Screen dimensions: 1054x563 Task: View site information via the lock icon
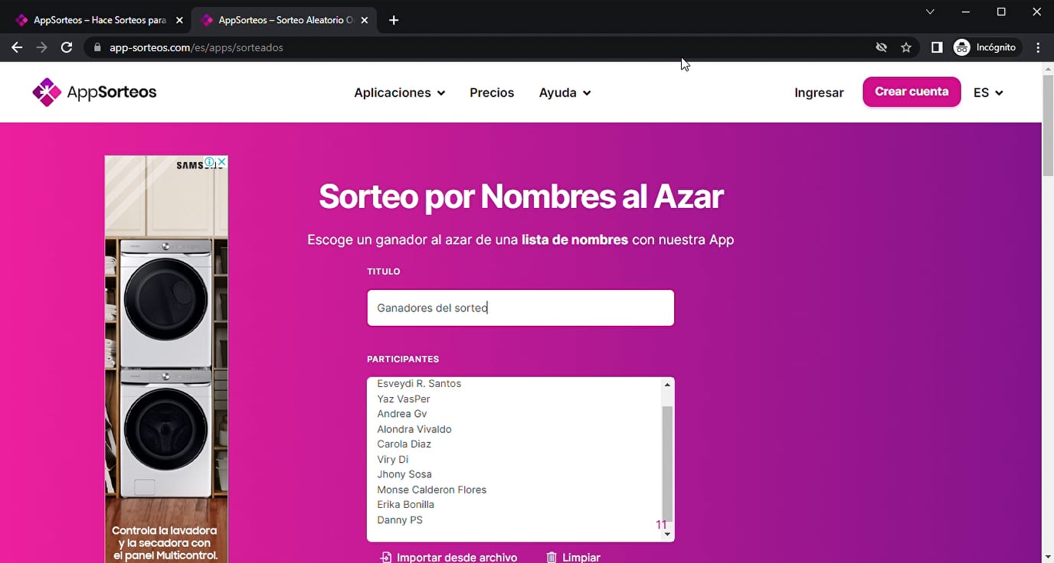(97, 47)
